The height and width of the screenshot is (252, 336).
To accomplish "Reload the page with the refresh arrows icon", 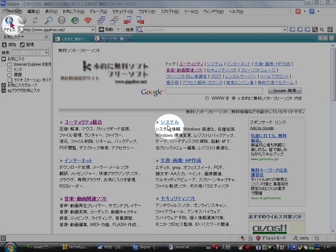I will (x=36, y=20).
